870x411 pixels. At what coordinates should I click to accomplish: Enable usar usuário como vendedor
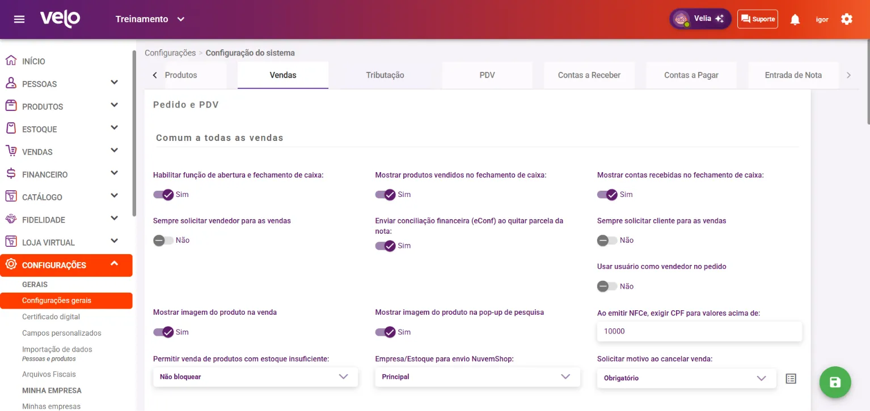(607, 286)
